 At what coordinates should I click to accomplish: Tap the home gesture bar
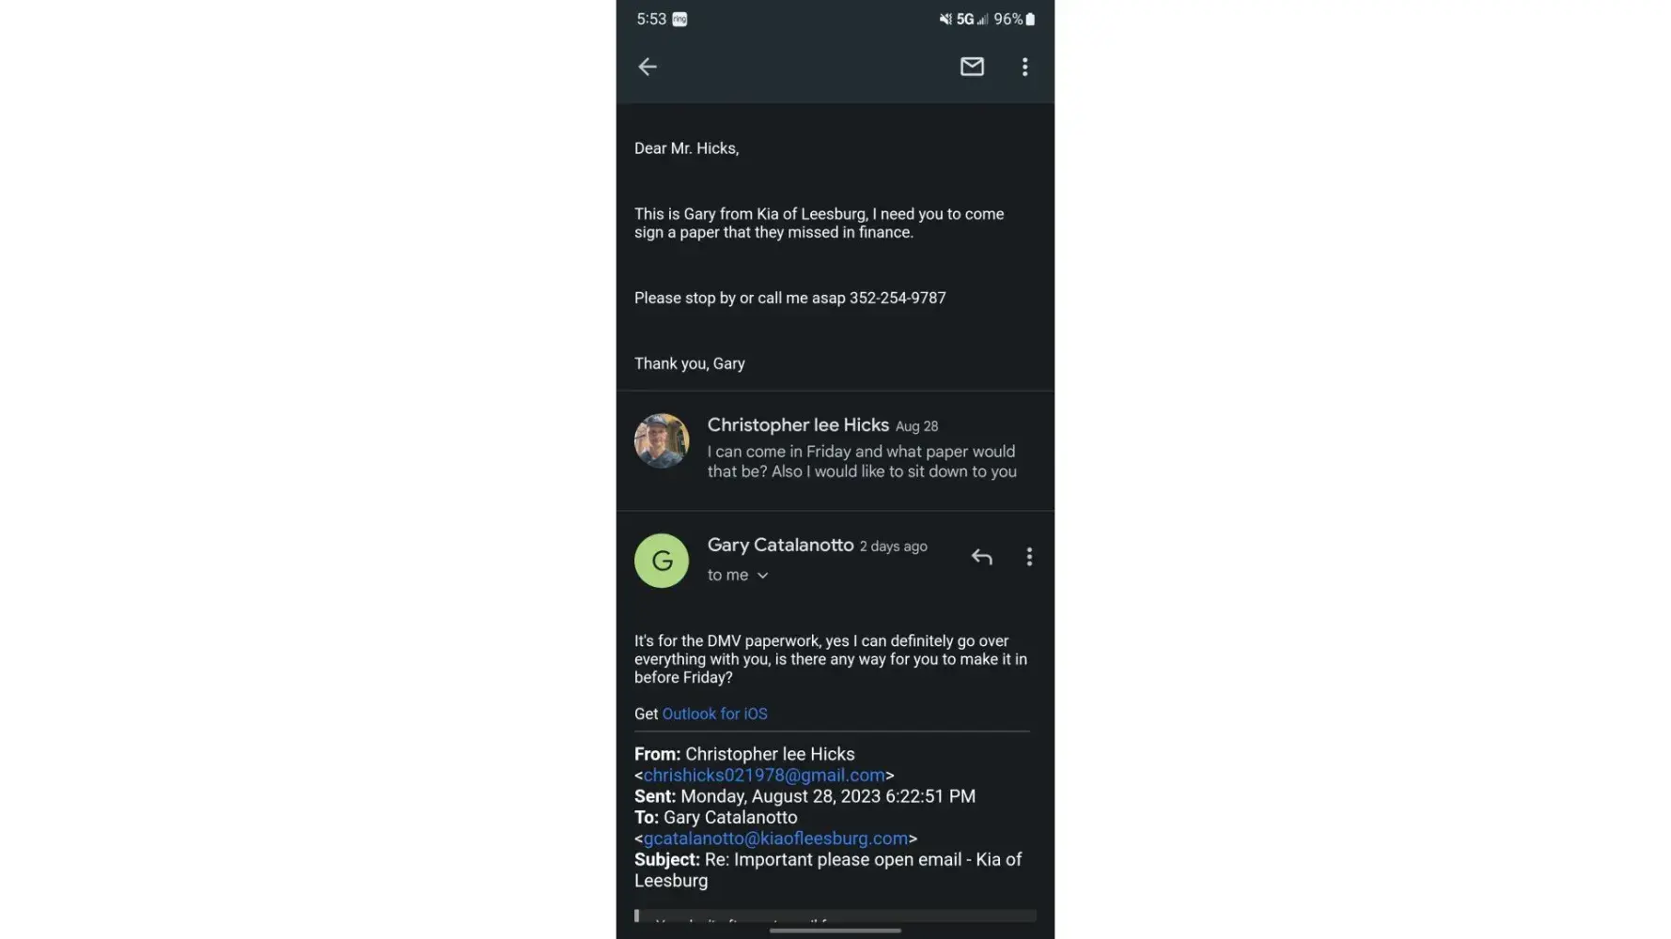pos(835,931)
